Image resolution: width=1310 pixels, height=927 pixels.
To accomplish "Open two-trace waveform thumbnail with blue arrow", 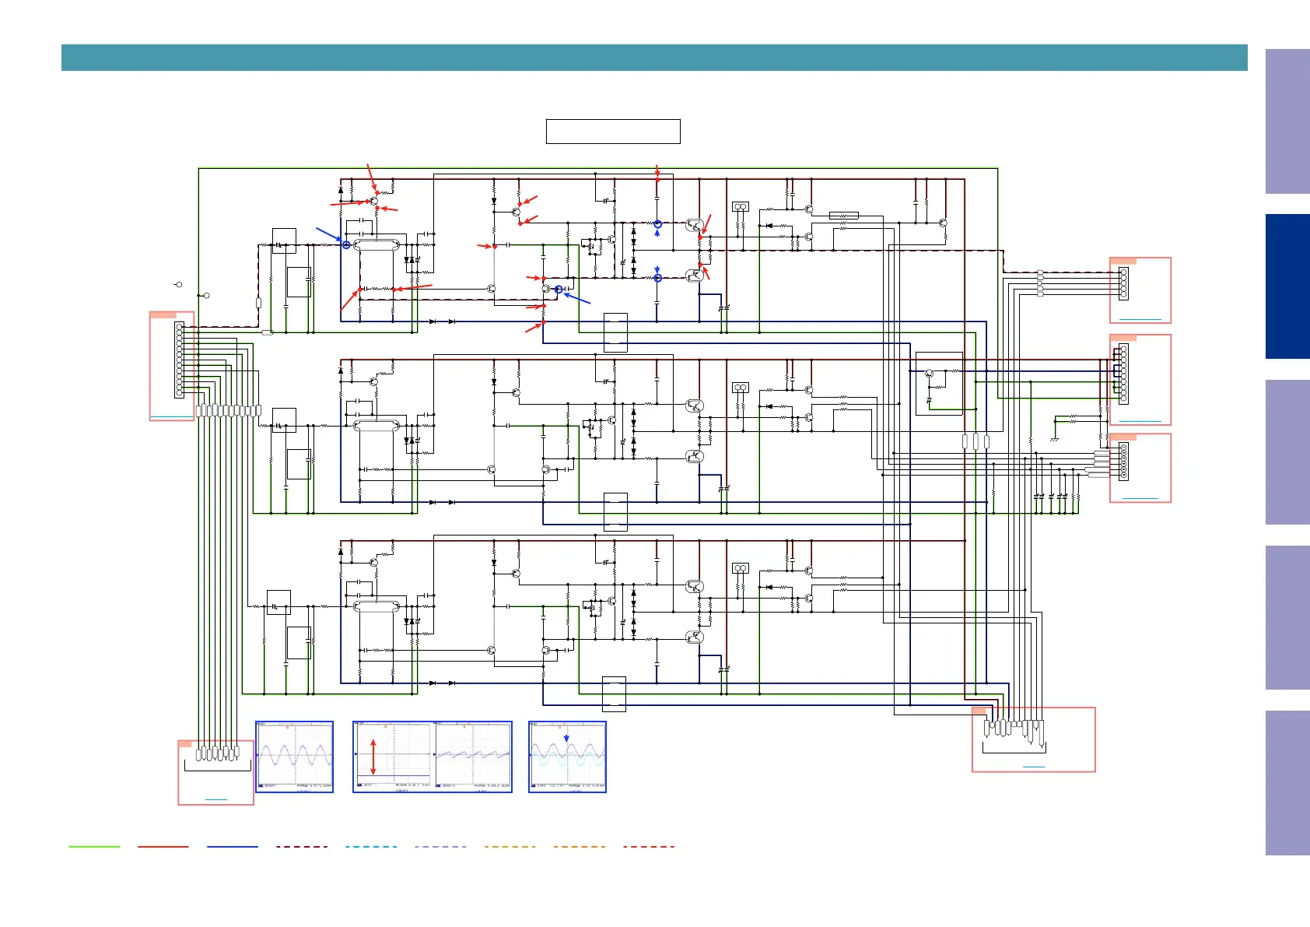I will click(567, 757).
